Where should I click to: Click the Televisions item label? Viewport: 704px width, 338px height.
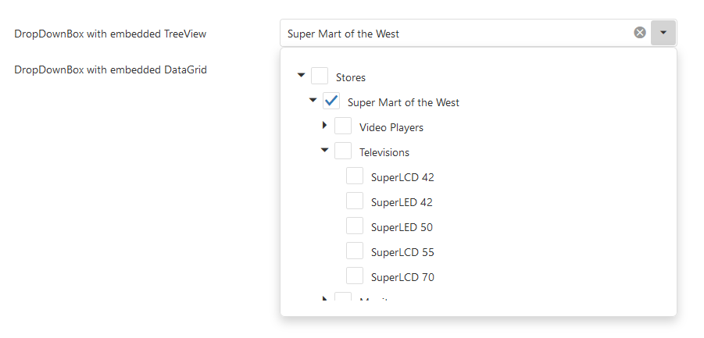(384, 152)
